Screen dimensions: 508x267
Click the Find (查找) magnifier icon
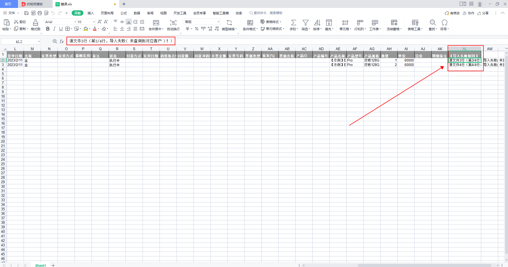pyautogui.click(x=433, y=23)
